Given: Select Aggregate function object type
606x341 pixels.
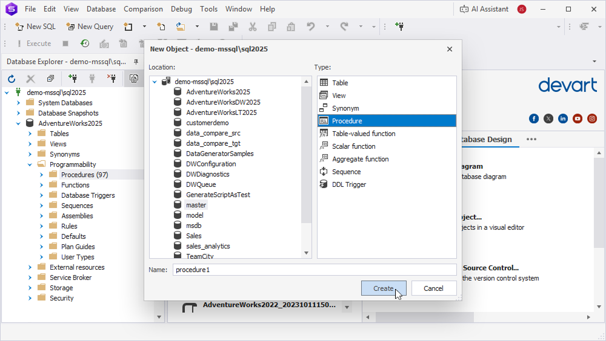Looking at the screenshot, I should (x=387, y=159).
